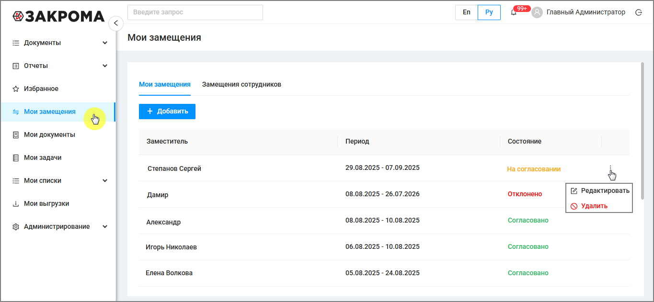Image resolution: width=654 pixels, height=302 pixels.
Task: Collapse the sidebar with arrow button
Action: pos(115,23)
